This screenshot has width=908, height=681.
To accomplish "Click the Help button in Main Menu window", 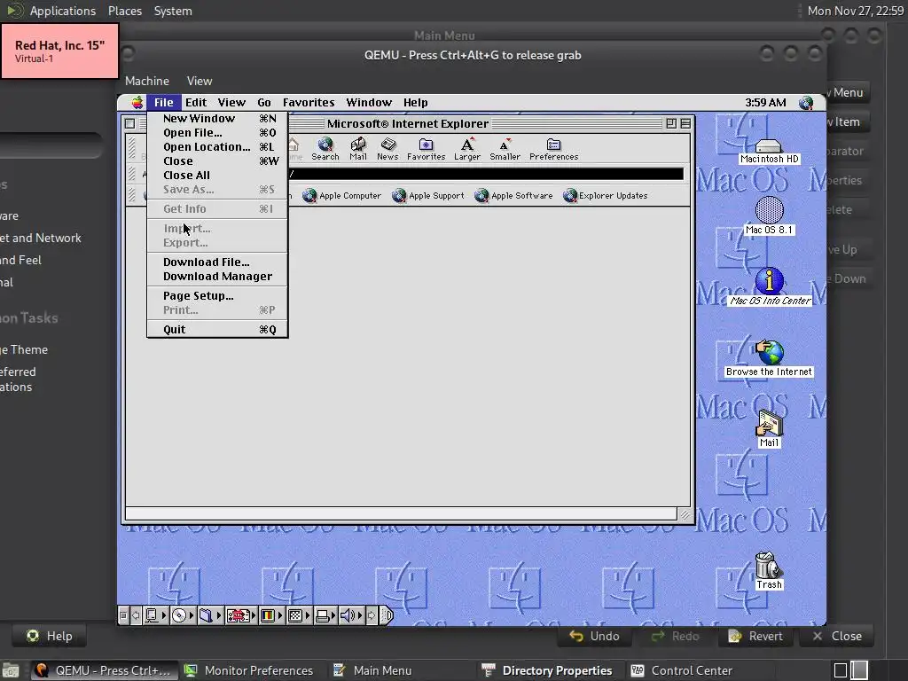I will [x=50, y=637].
